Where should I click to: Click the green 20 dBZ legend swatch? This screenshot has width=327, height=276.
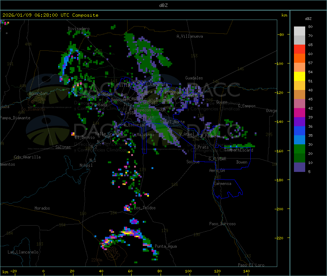tap(299, 149)
